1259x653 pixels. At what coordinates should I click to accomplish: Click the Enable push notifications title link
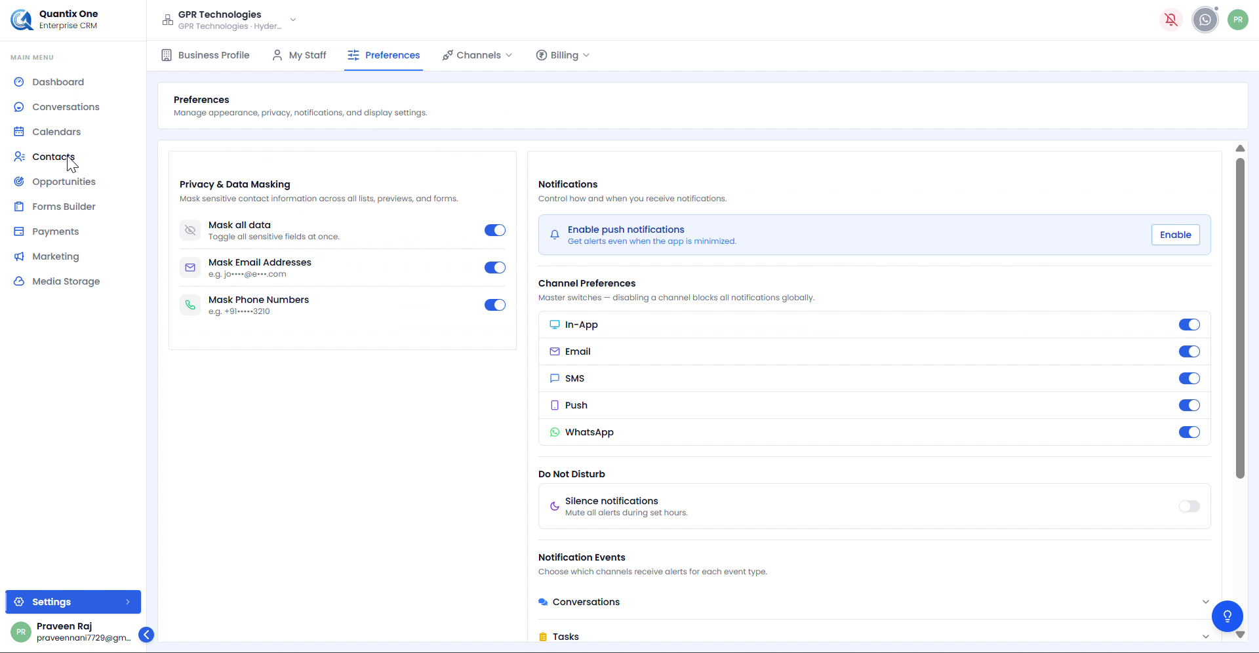pyautogui.click(x=626, y=229)
